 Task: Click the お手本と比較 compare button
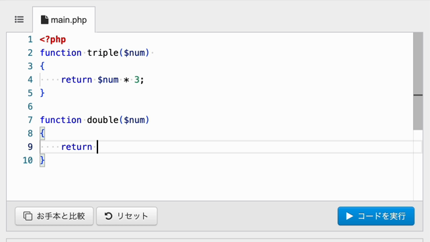(x=54, y=216)
